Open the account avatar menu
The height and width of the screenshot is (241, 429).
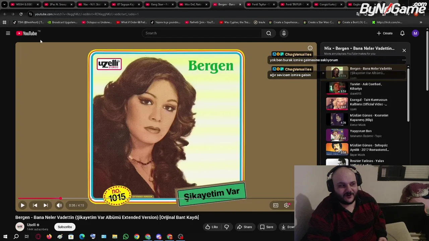tap(415, 33)
